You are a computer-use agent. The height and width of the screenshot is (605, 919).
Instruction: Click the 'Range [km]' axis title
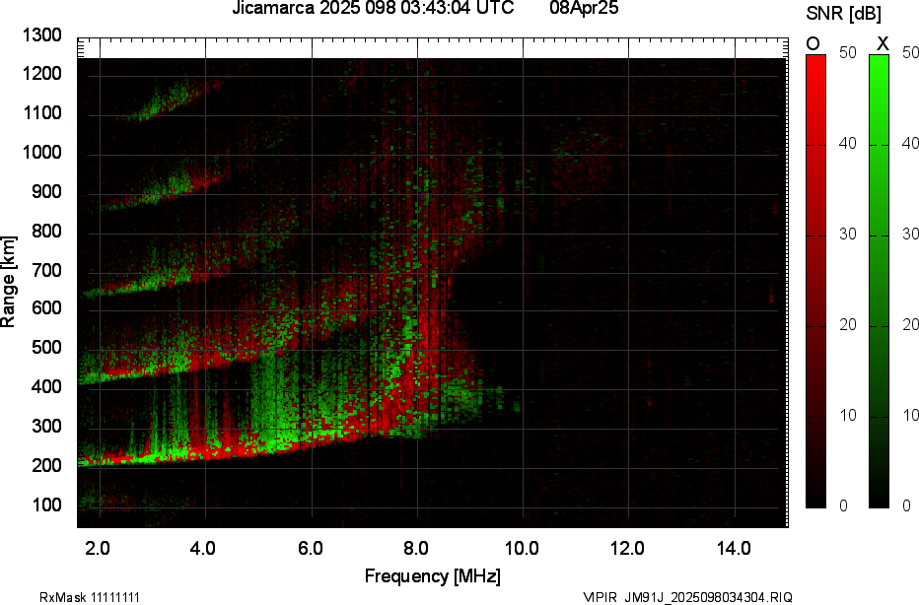[8, 282]
